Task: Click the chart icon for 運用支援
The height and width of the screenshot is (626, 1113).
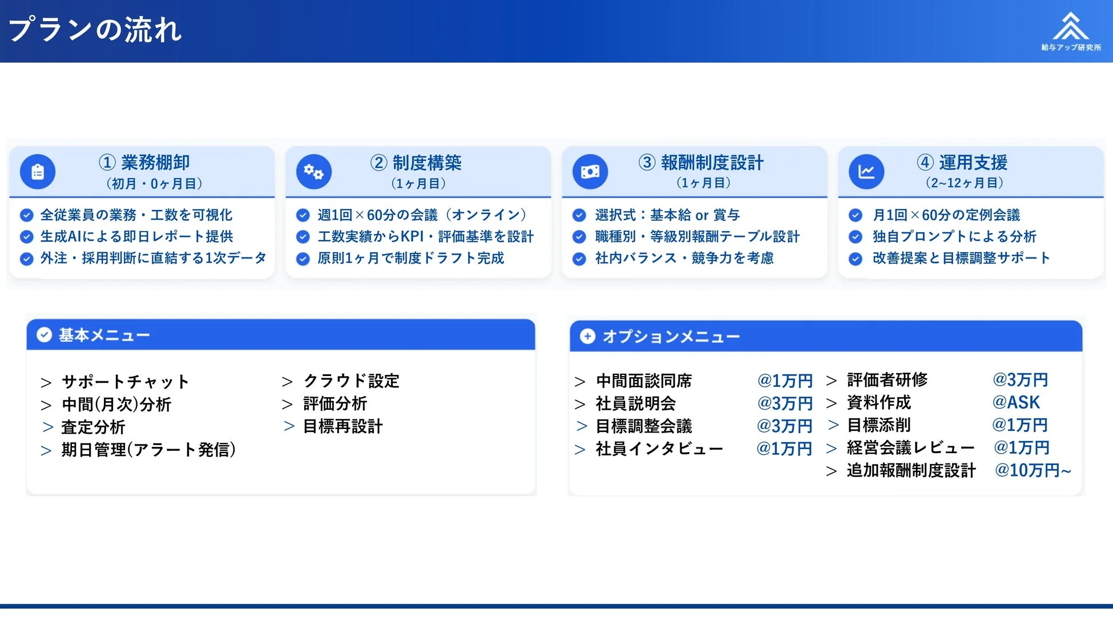Action: [x=865, y=171]
